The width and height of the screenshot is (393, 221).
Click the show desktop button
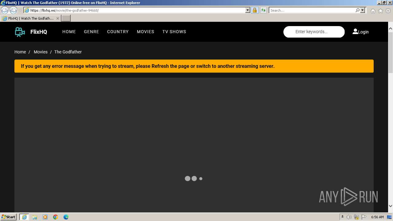click(x=390, y=217)
